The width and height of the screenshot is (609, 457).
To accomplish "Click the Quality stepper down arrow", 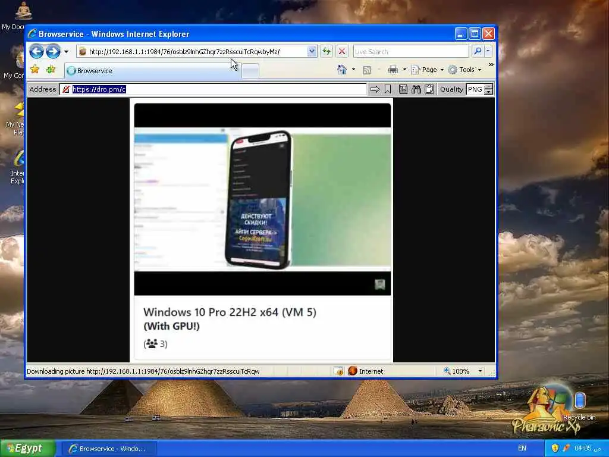I will (489, 92).
